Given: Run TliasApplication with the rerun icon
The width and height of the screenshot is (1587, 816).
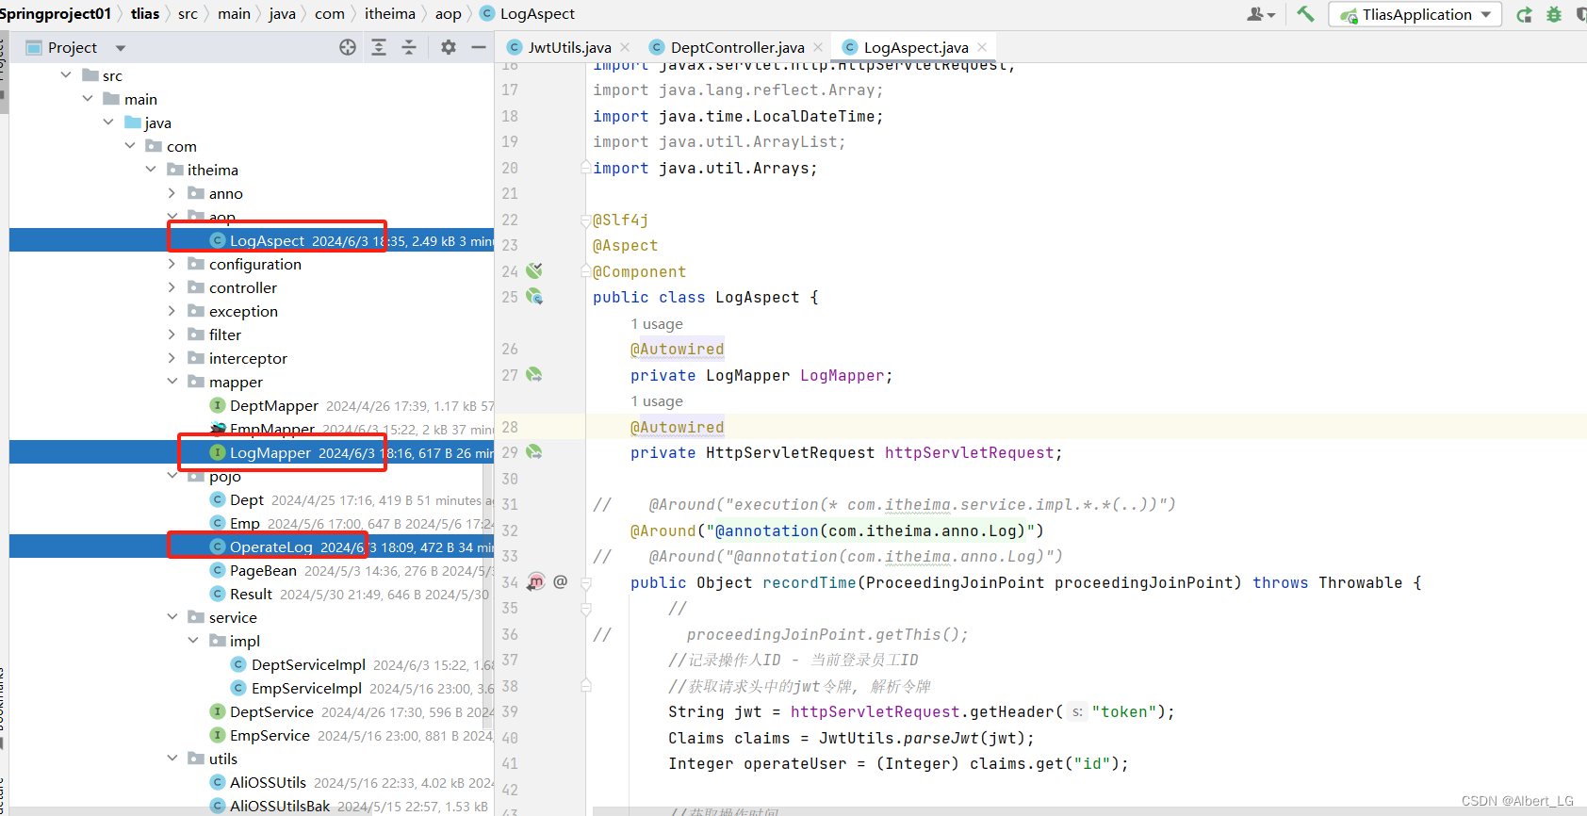Looking at the screenshot, I should (1524, 14).
